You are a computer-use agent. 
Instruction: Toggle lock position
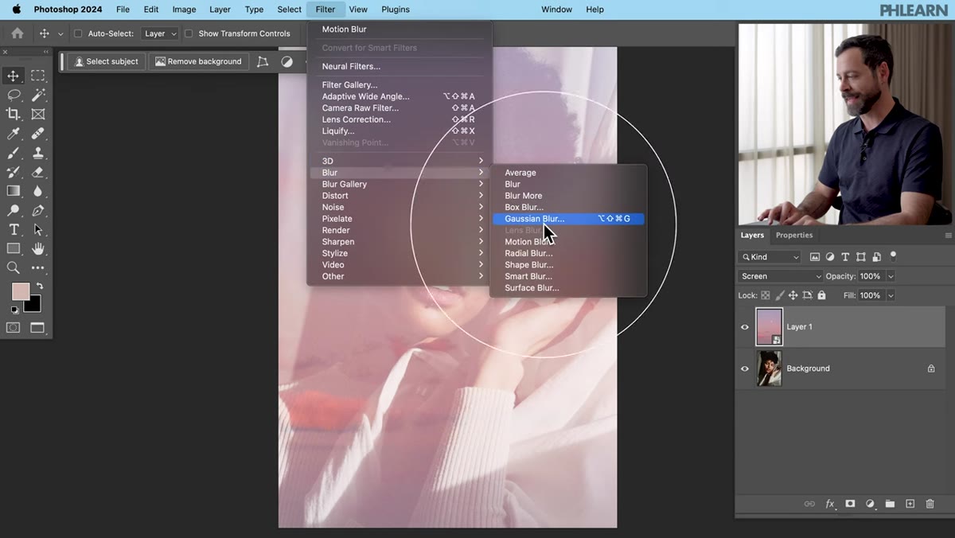click(793, 295)
